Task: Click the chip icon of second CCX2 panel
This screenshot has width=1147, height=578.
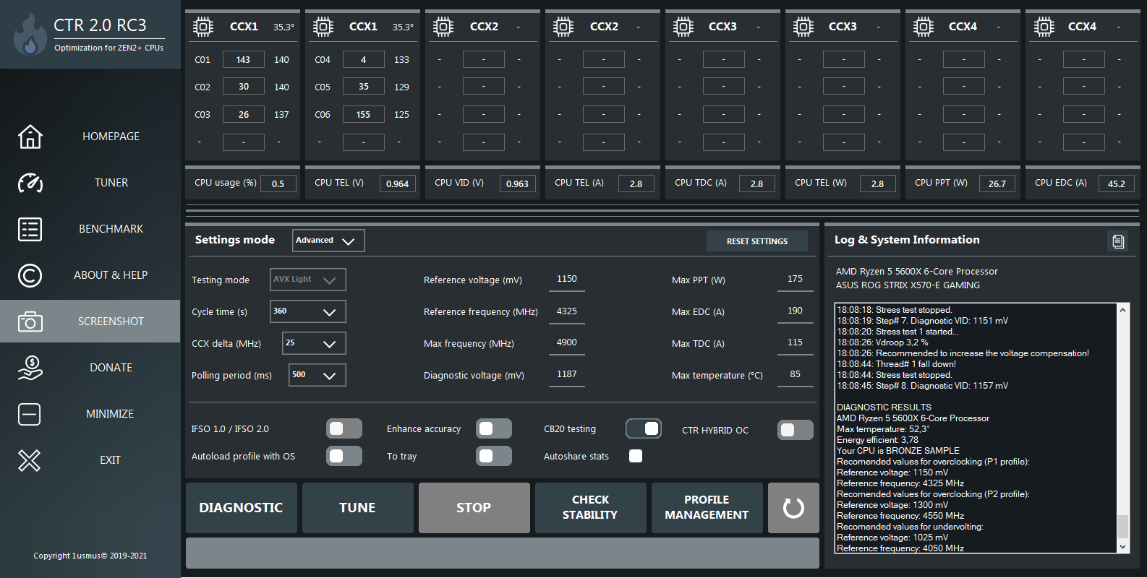Action: click(x=563, y=27)
